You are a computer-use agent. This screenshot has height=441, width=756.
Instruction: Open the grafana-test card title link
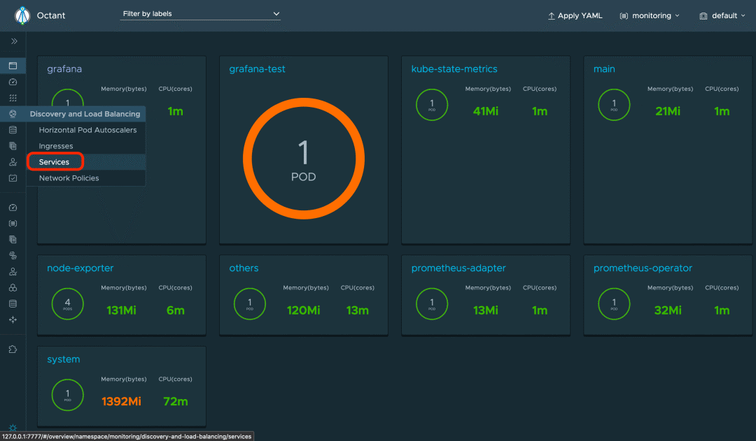click(257, 69)
